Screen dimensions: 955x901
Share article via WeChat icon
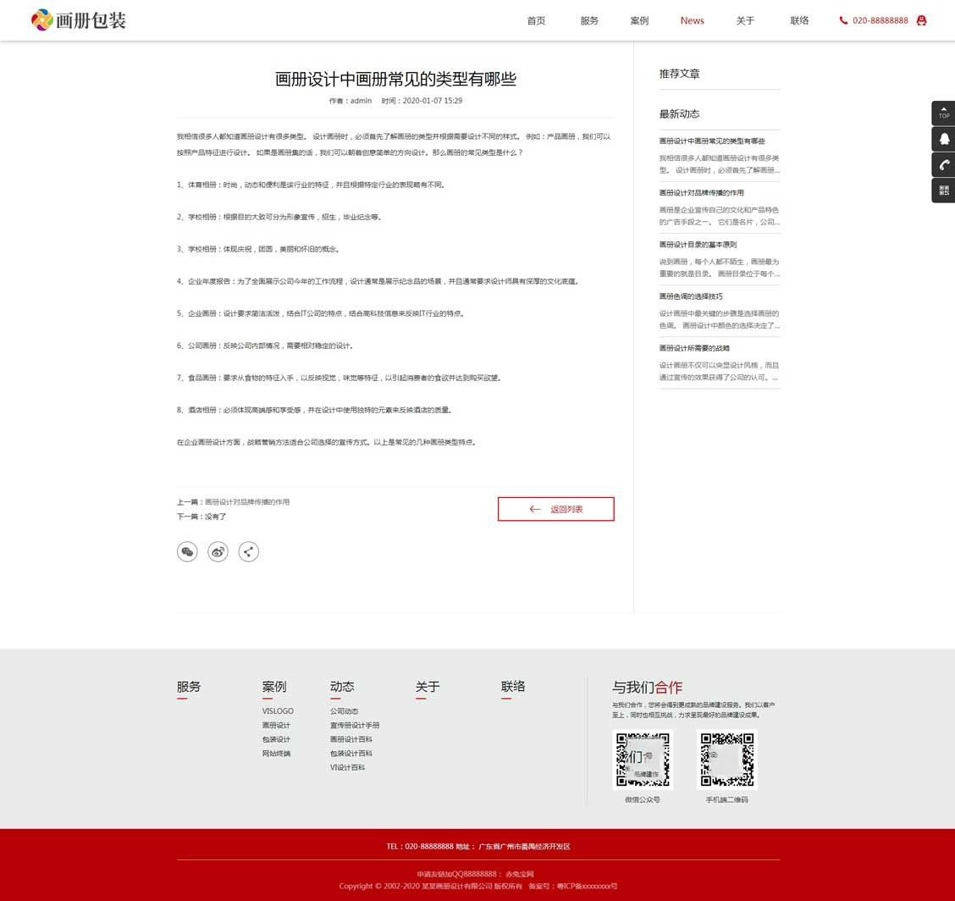point(187,552)
